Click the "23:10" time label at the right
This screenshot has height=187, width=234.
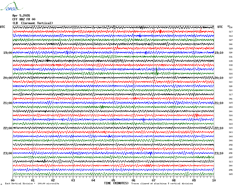click(x=219, y=153)
